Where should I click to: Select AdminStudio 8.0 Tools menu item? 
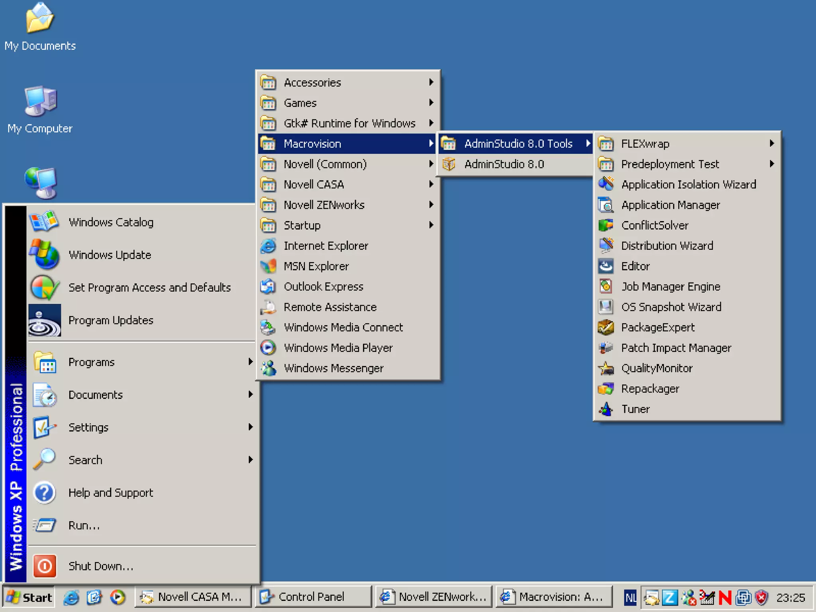pos(516,143)
